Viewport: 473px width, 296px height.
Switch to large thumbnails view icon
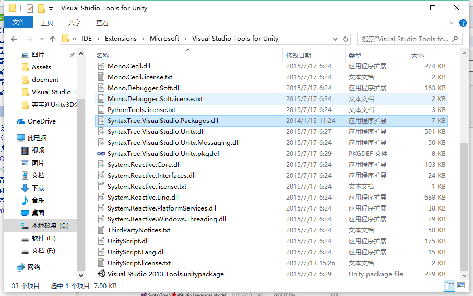pos(461,286)
